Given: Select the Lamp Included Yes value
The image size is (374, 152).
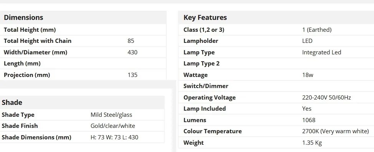Looking at the screenshot, I should pyautogui.click(x=307, y=109).
